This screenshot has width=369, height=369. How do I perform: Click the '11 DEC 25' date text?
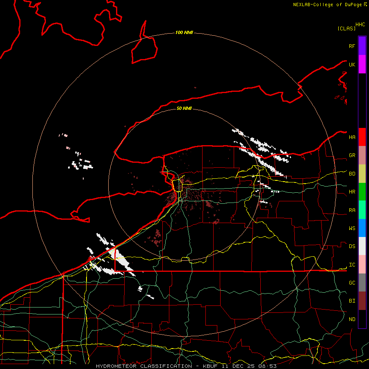[x=238, y=366]
